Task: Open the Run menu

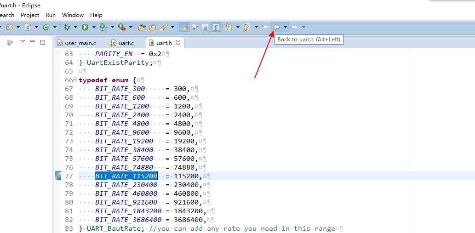Action: (x=51, y=15)
